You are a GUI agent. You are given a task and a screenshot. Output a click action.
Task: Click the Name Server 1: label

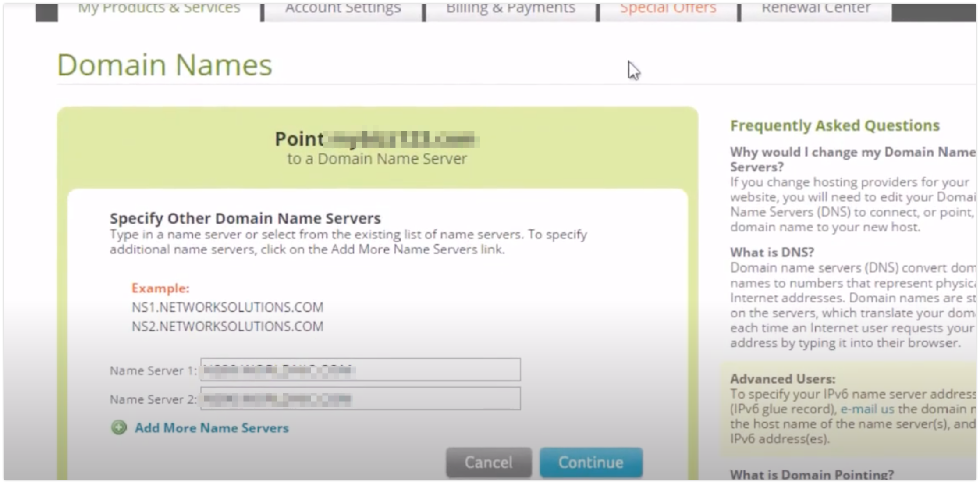pos(153,371)
